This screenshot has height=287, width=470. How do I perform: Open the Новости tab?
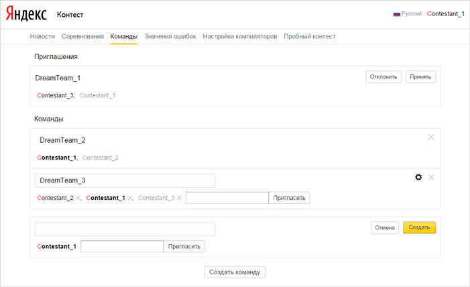[x=42, y=36]
